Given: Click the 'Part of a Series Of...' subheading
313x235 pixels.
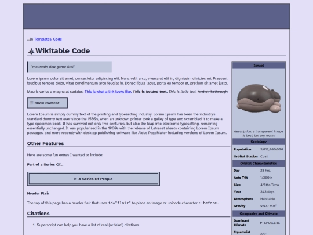Looking at the screenshot, I should click(x=45, y=164).
